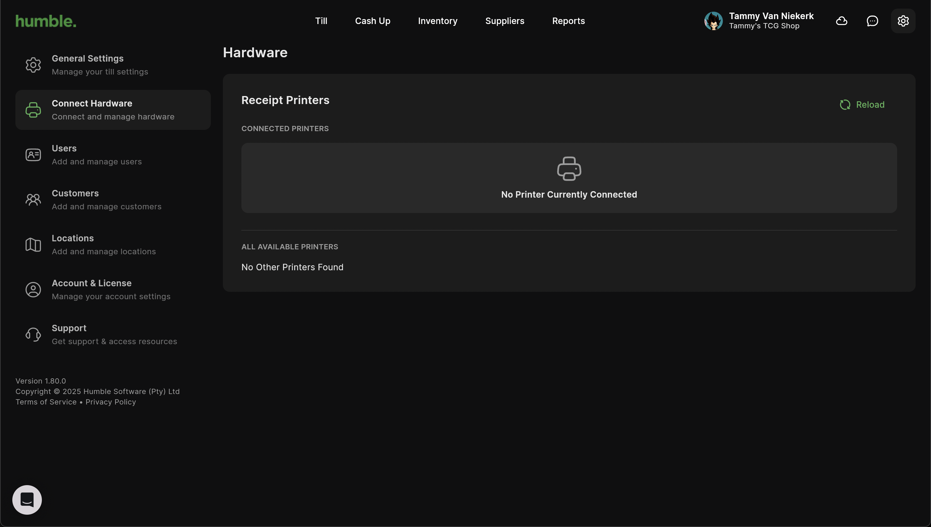Screen dimensions: 931x527
Task: Open the Intercom chat launcher bubble
Action: tap(27, 500)
